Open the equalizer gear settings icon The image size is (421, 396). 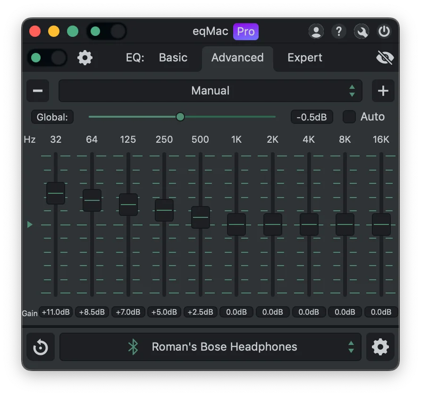click(x=85, y=58)
